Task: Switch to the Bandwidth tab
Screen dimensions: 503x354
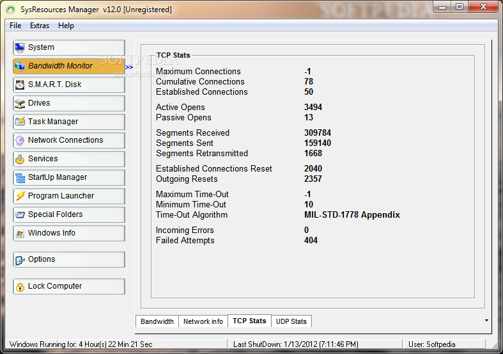Action: point(157,321)
